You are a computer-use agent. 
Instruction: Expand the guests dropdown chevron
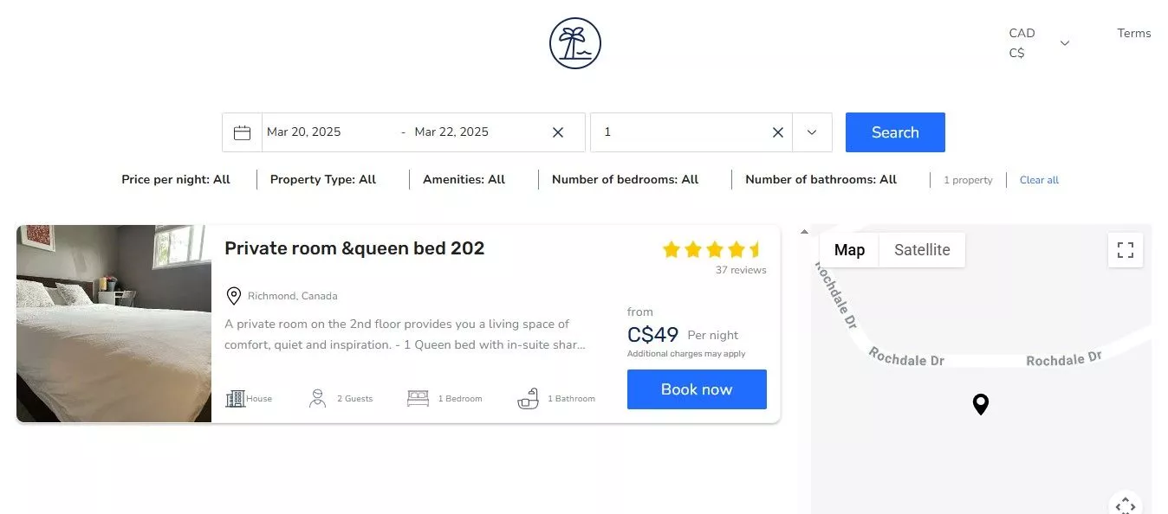[x=812, y=132]
